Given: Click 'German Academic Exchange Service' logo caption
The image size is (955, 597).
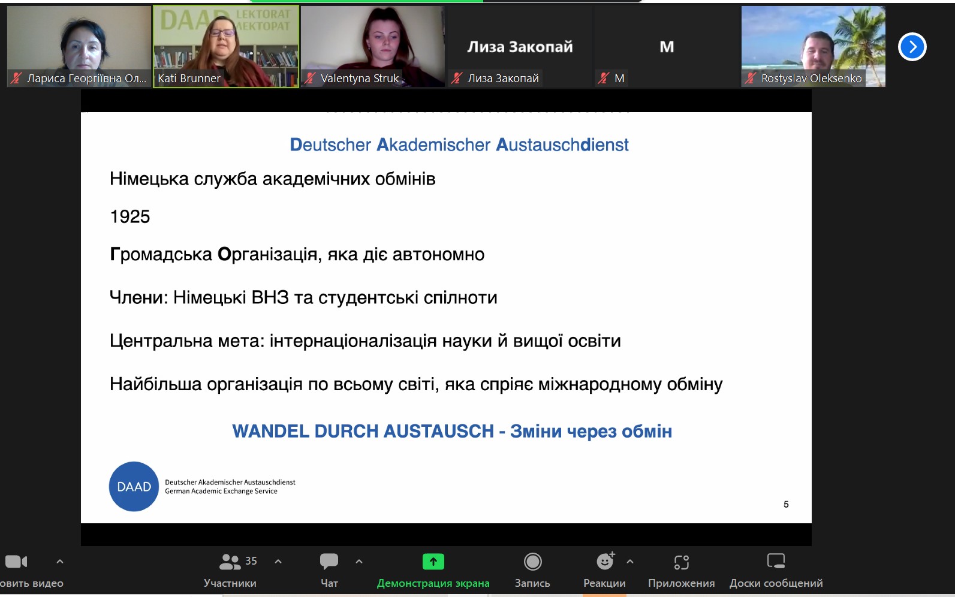Looking at the screenshot, I should pyautogui.click(x=221, y=492).
